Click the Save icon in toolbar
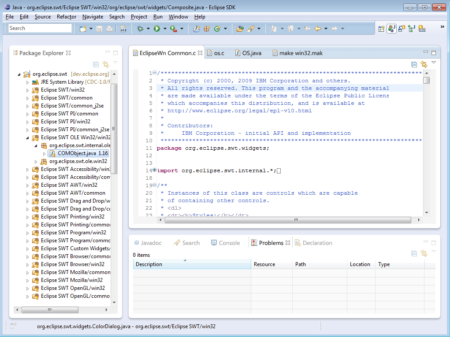Image resolution: width=450 pixels, height=337 pixels. click(x=99, y=28)
